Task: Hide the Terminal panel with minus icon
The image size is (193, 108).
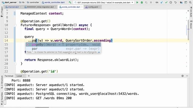Action: click(187, 76)
